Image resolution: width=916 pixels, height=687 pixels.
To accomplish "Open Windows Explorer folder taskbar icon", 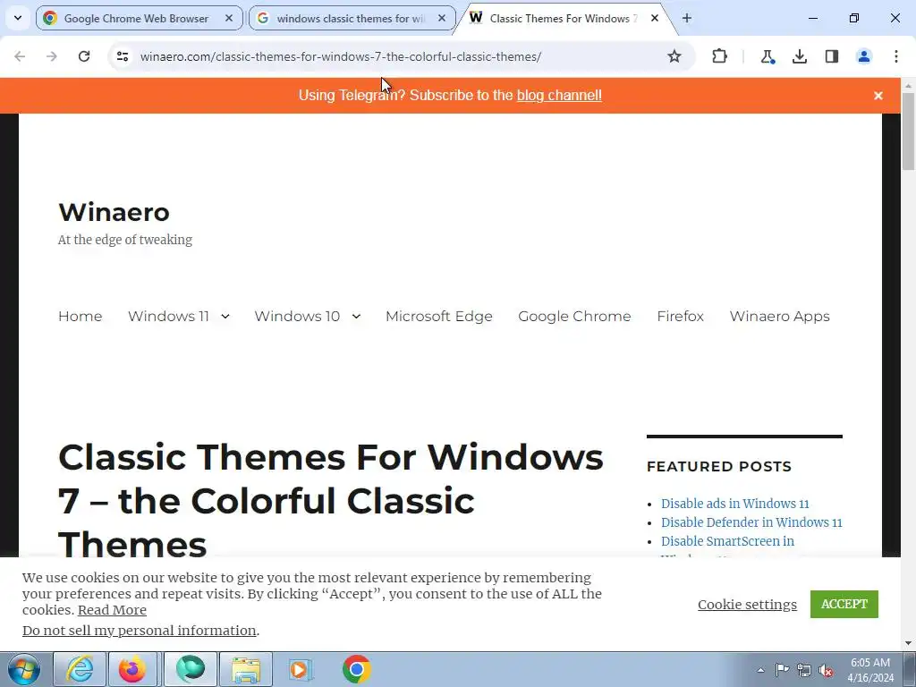I will (246, 669).
